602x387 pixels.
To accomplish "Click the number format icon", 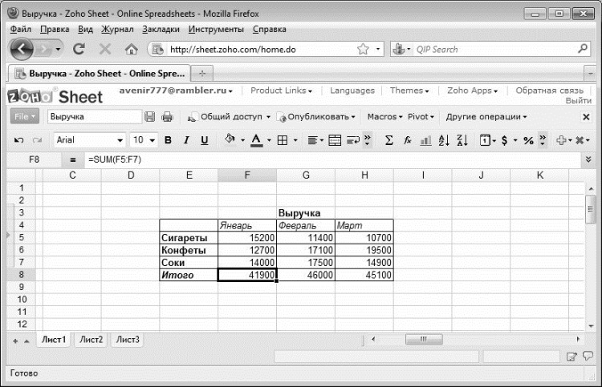I will click(485, 140).
